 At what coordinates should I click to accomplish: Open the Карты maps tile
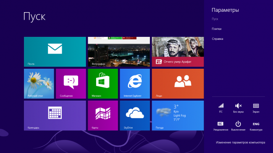click(x=103, y=116)
